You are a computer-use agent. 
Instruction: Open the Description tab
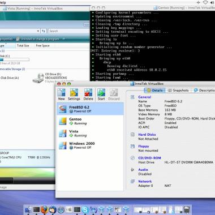[x=204, y=91]
